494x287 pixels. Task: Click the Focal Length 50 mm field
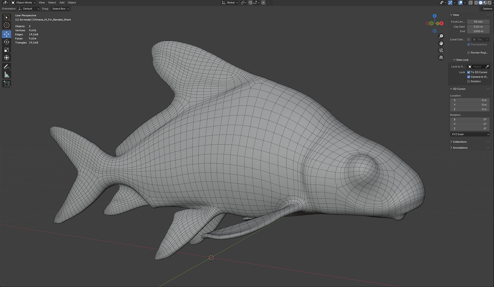tap(478, 22)
